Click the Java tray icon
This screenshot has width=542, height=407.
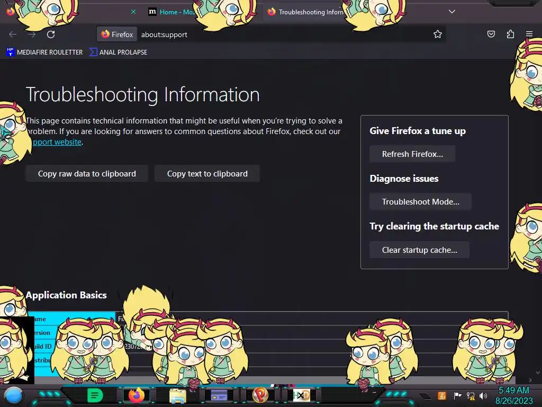[x=442, y=395]
